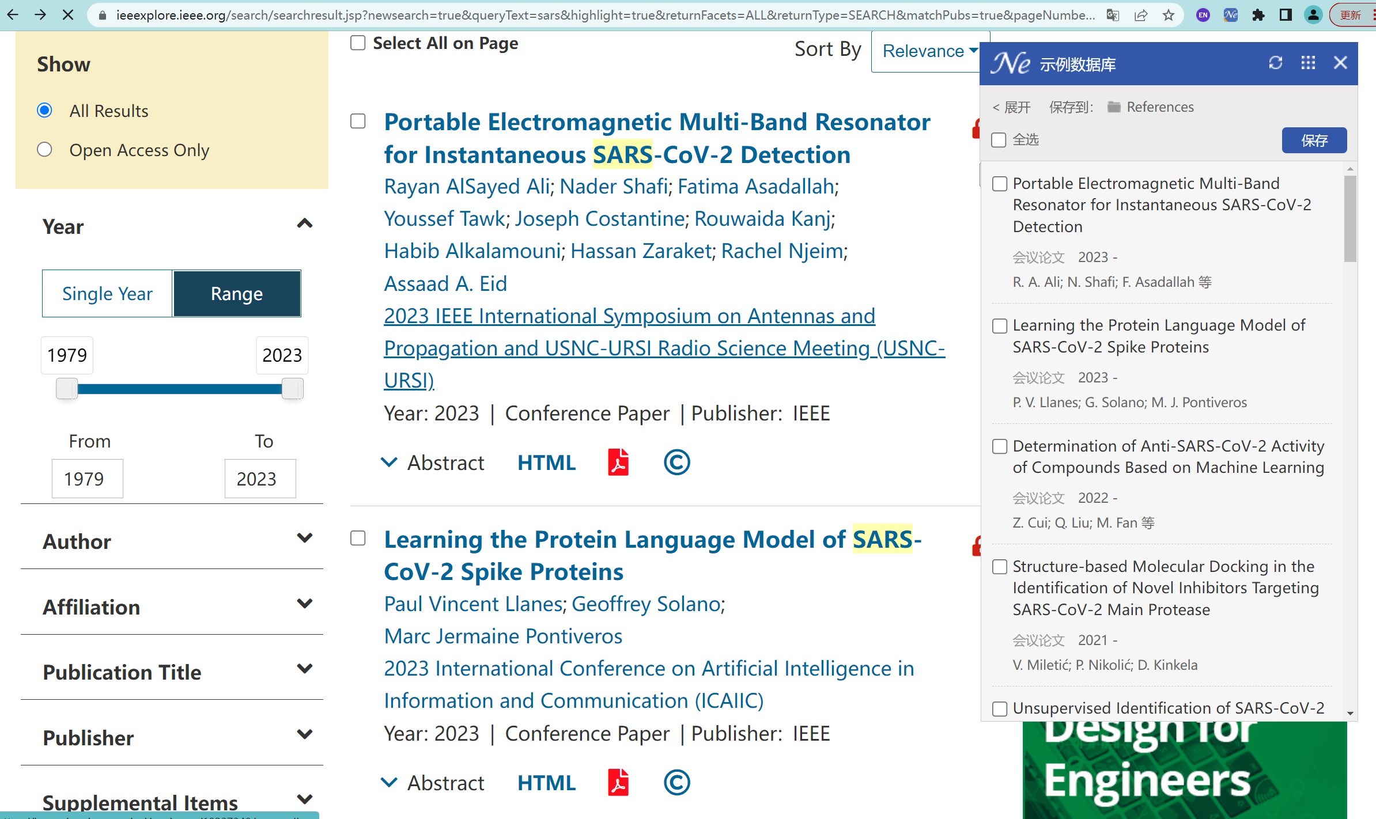Image resolution: width=1376 pixels, height=819 pixels.
Task: Open the ICAIIC 2023 conference link
Action: tap(649, 684)
